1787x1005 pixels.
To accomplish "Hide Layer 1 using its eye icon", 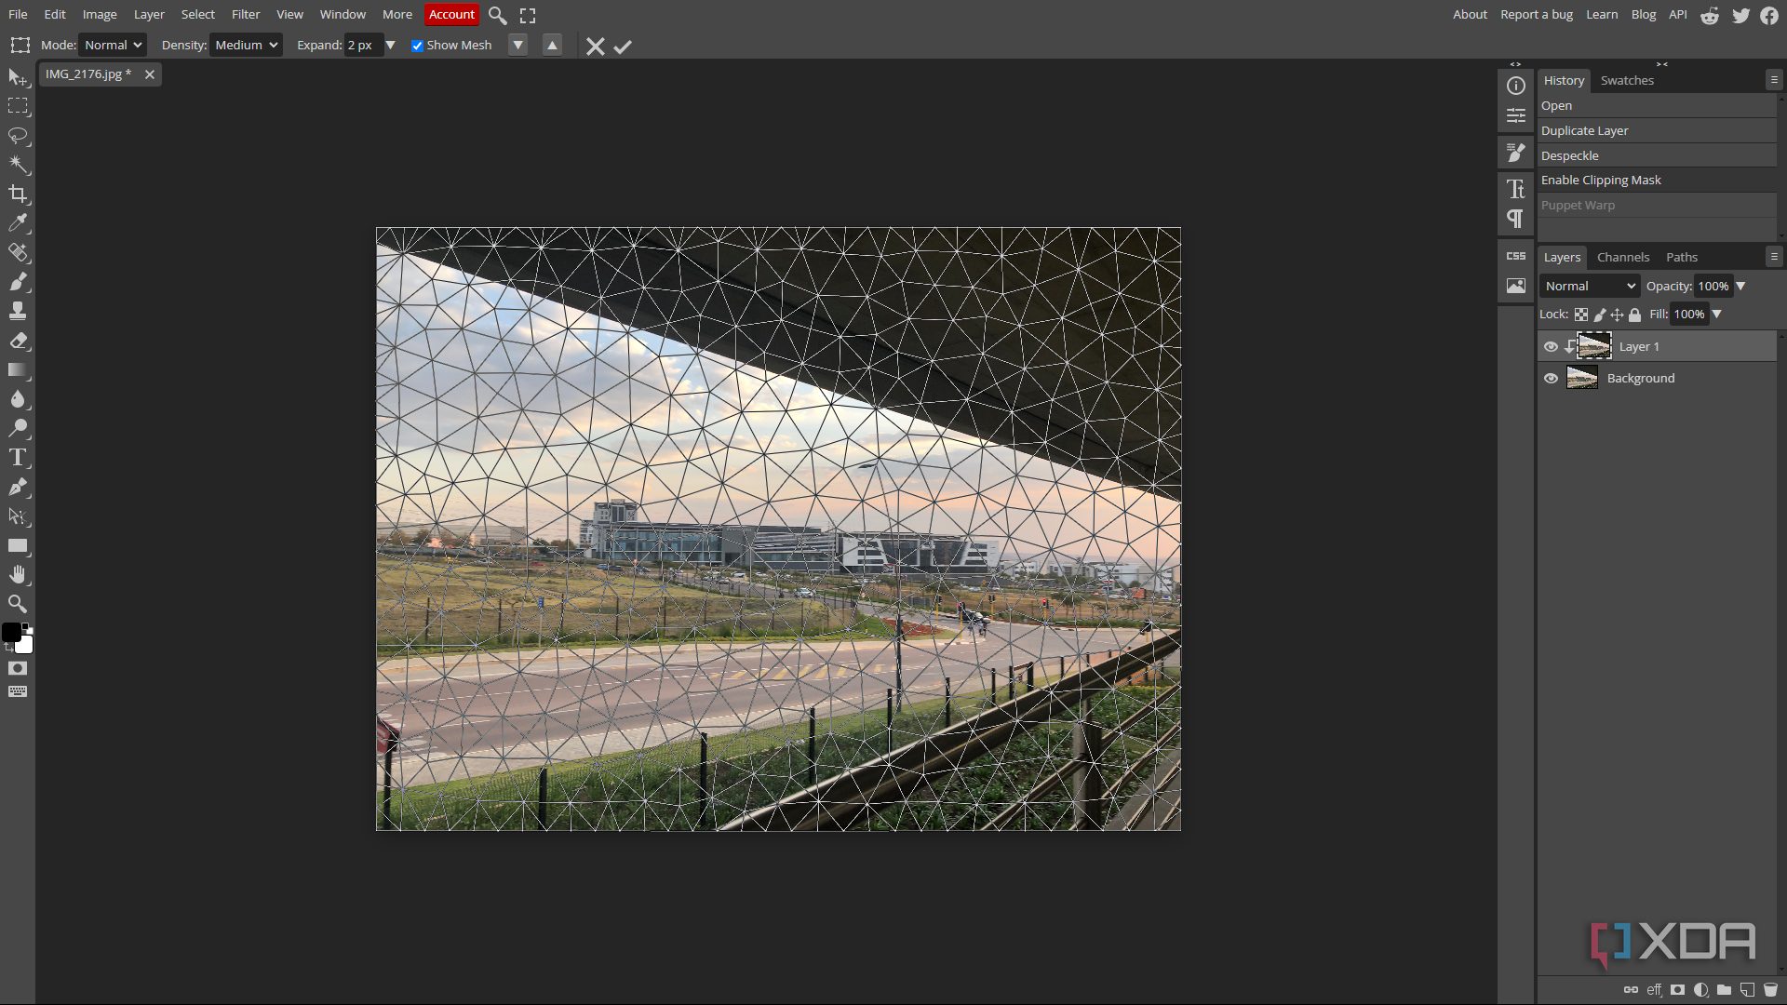I will (x=1551, y=347).
